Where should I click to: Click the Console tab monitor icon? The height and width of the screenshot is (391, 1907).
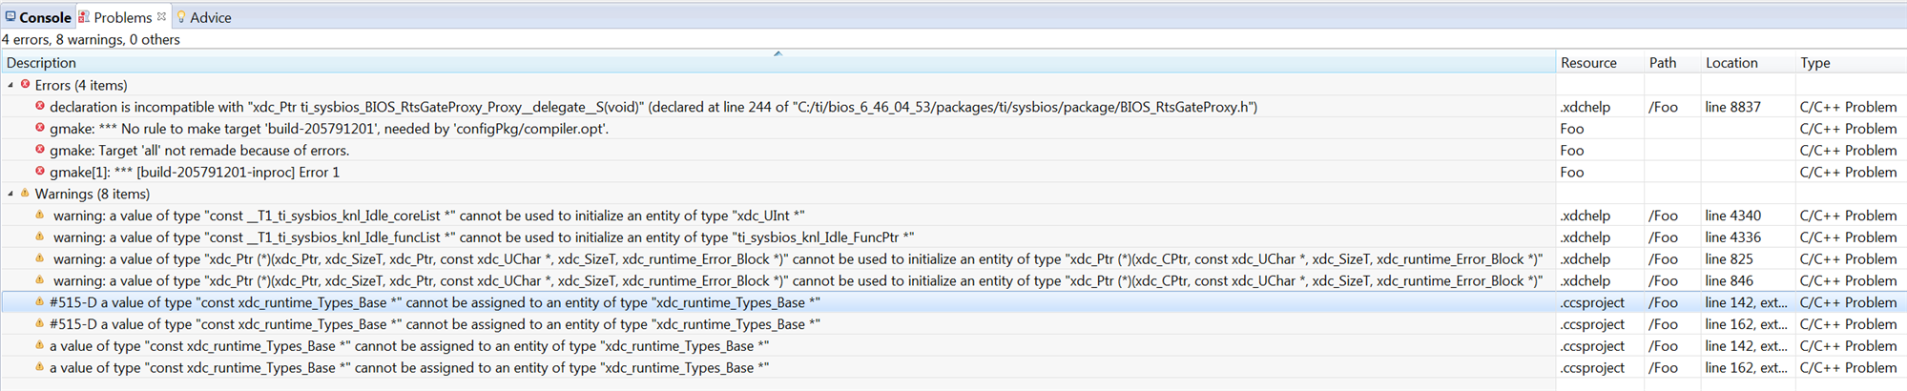(x=10, y=17)
